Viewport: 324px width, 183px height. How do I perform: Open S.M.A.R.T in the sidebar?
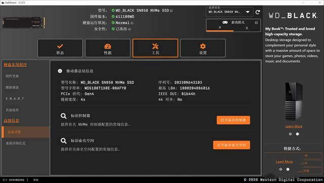click(15, 99)
